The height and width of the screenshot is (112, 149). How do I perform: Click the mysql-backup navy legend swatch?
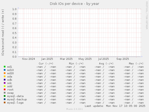click(x=5, y=99)
